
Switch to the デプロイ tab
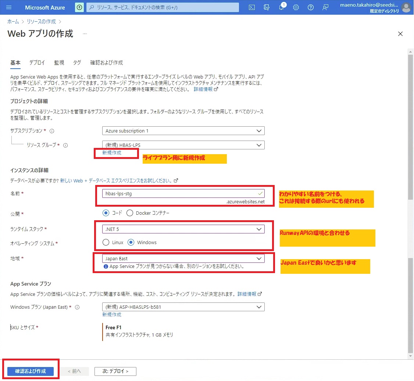coord(37,63)
